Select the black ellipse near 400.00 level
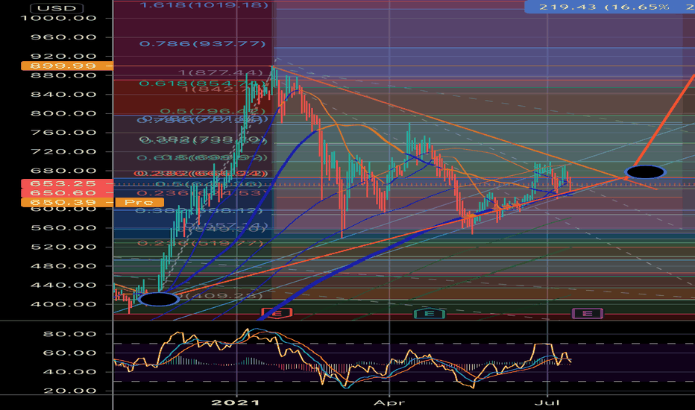The width and height of the screenshot is (695, 410). pyautogui.click(x=159, y=299)
